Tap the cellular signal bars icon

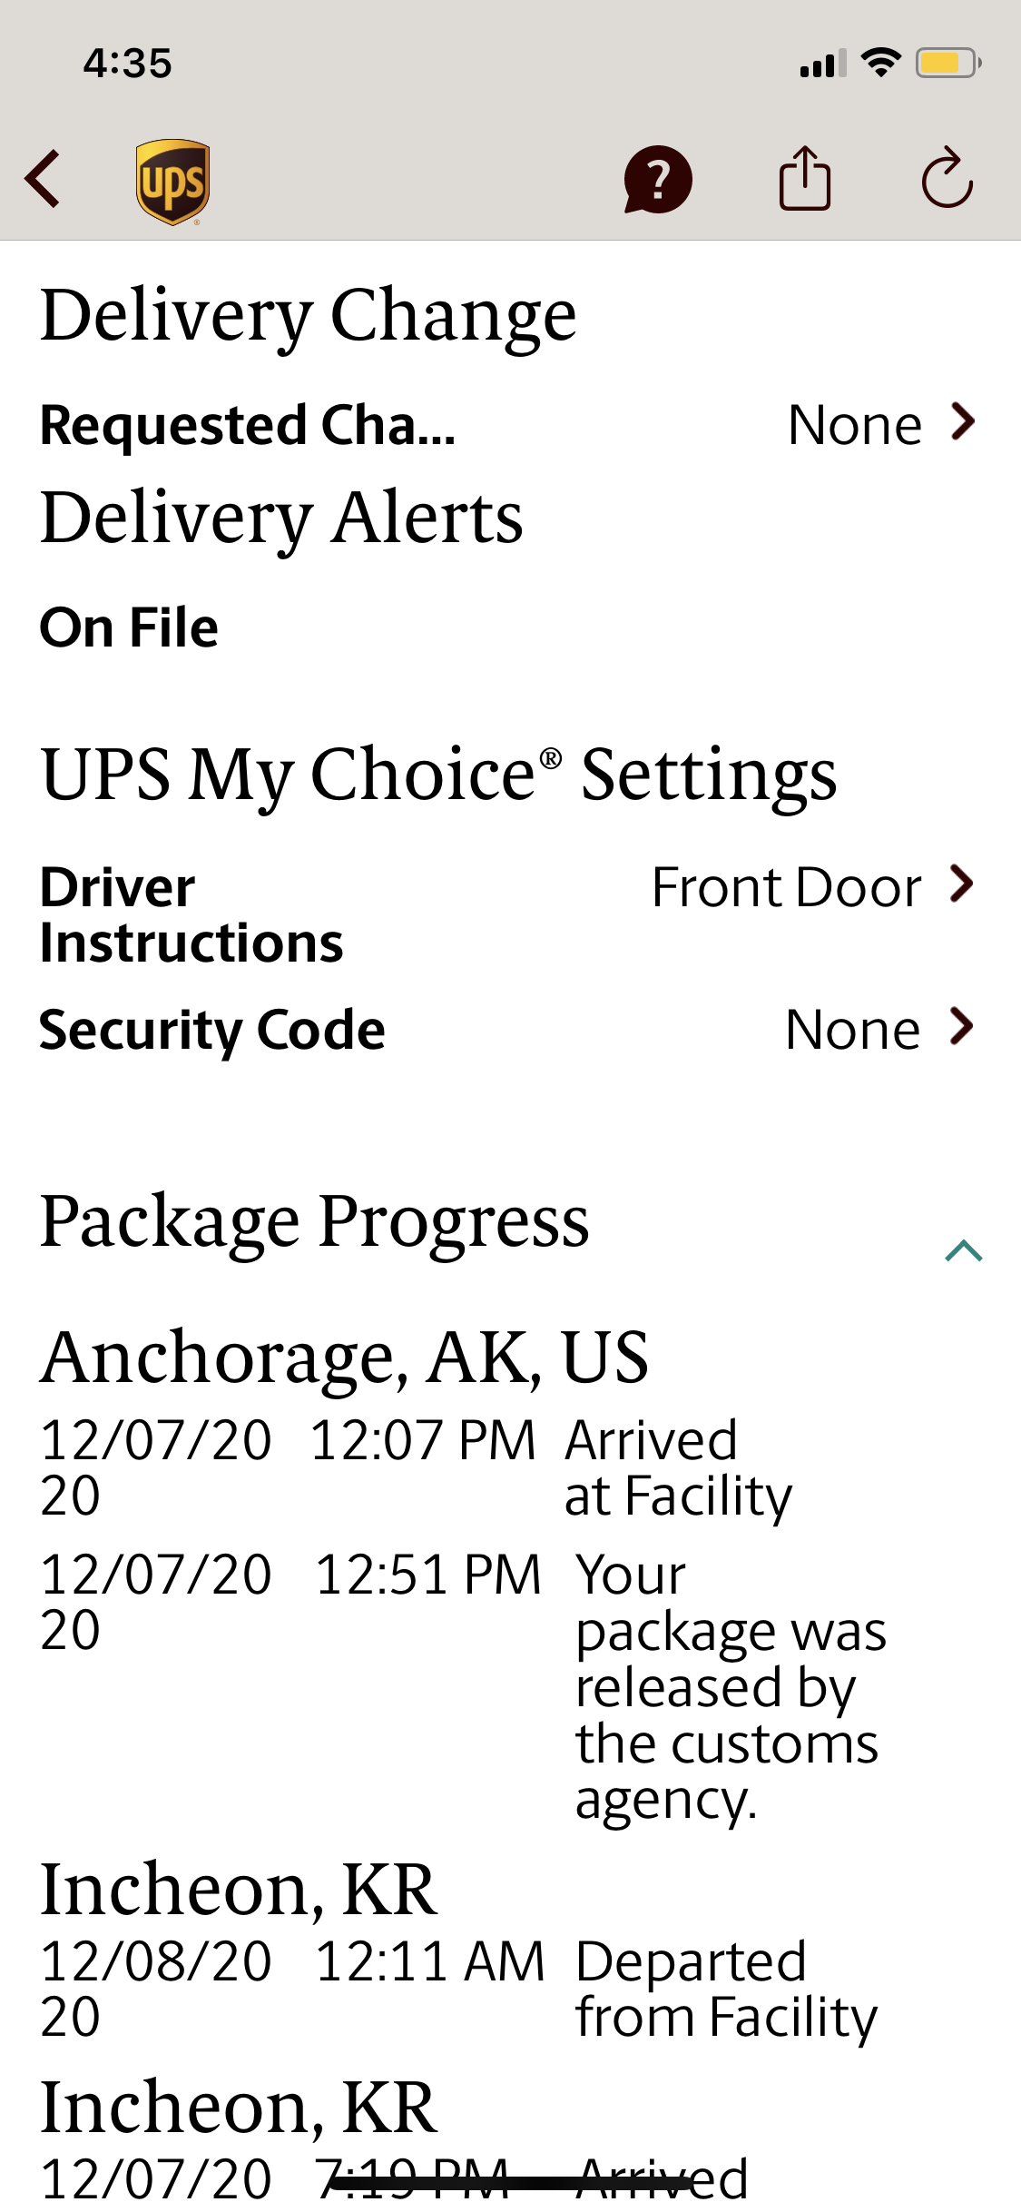823,64
